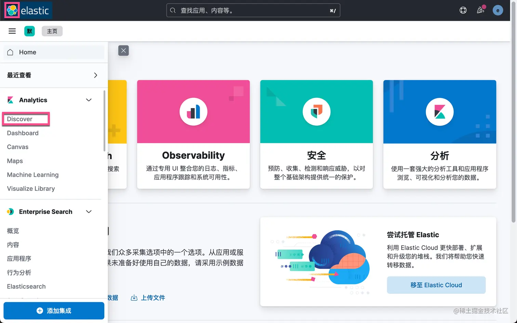
Task: Toggle the hamburger navigation menu
Action: 12,31
